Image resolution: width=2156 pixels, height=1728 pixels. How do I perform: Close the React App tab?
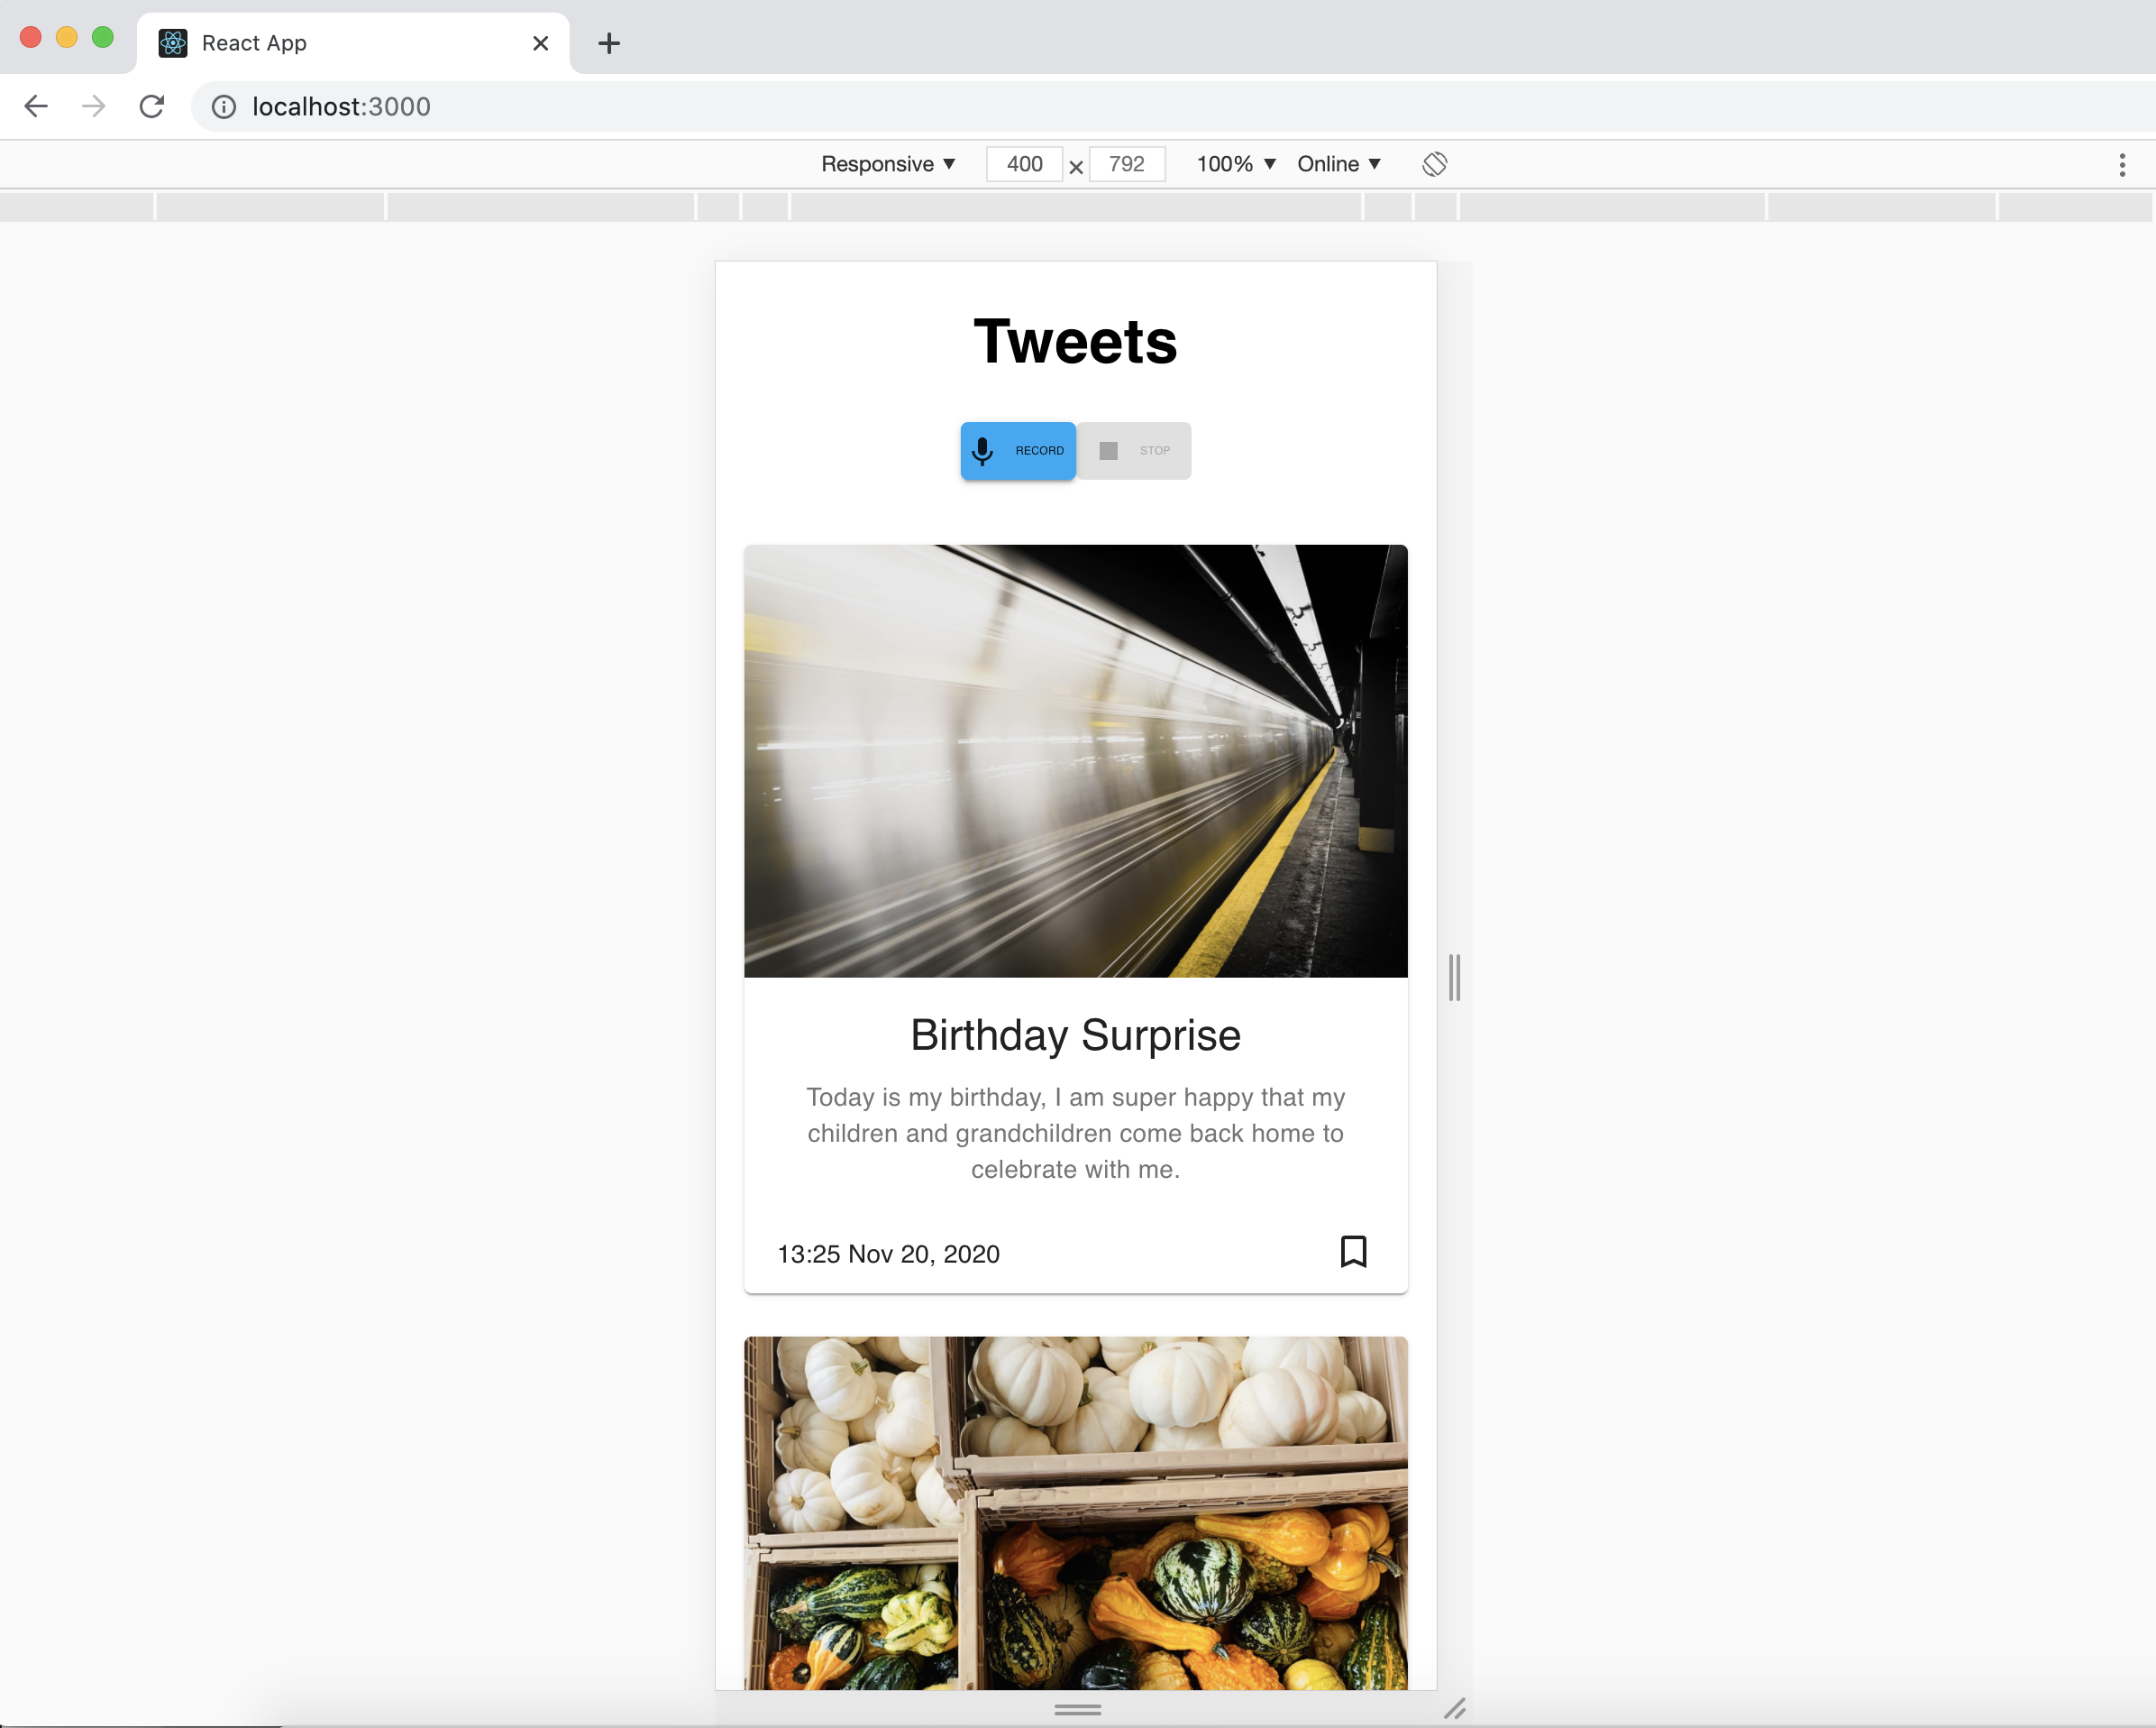[540, 43]
